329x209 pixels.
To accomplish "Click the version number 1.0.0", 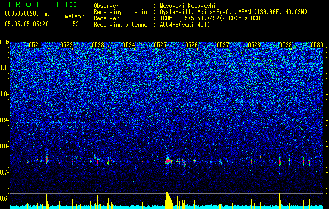I will click(71, 4).
